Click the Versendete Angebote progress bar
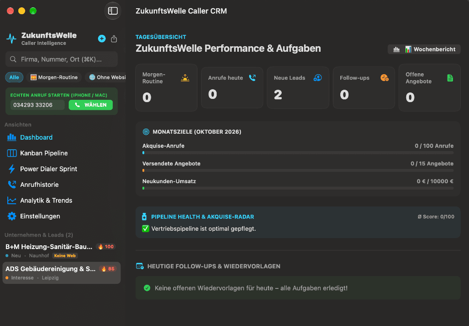The image size is (469, 326). pos(298,170)
